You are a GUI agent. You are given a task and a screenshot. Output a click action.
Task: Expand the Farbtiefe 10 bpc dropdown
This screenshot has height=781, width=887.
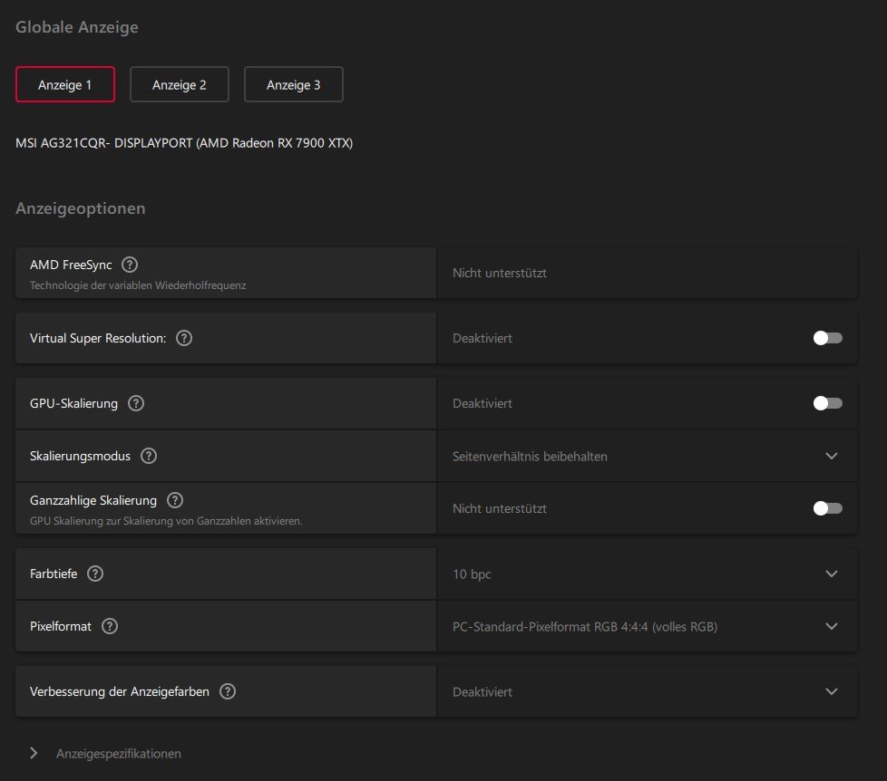(x=648, y=574)
